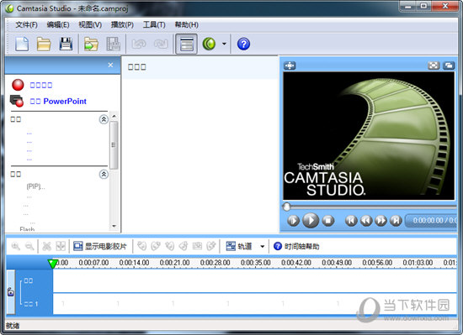
Task: Click the timeline split icon
Action: [61, 246]
